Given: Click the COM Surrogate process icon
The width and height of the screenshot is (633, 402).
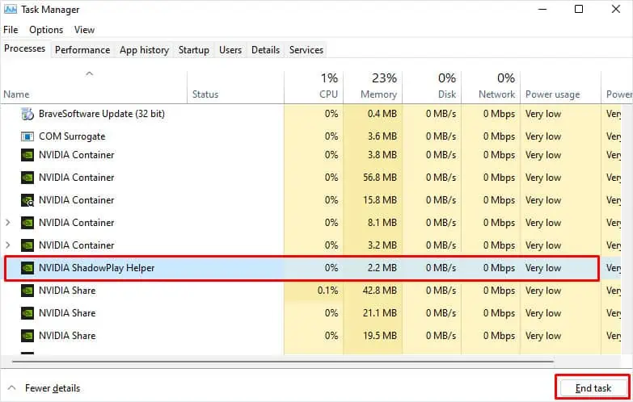Looking at the screenshot, I should (27, 136).
